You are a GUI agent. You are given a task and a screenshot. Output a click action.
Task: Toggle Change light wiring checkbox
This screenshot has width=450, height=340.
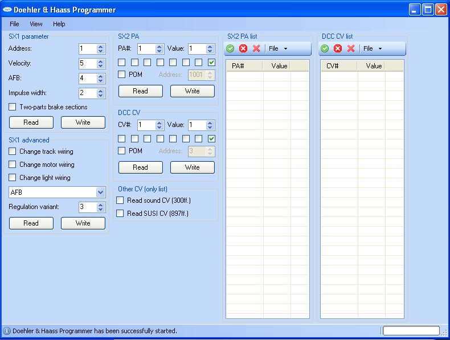pos(13,178)
